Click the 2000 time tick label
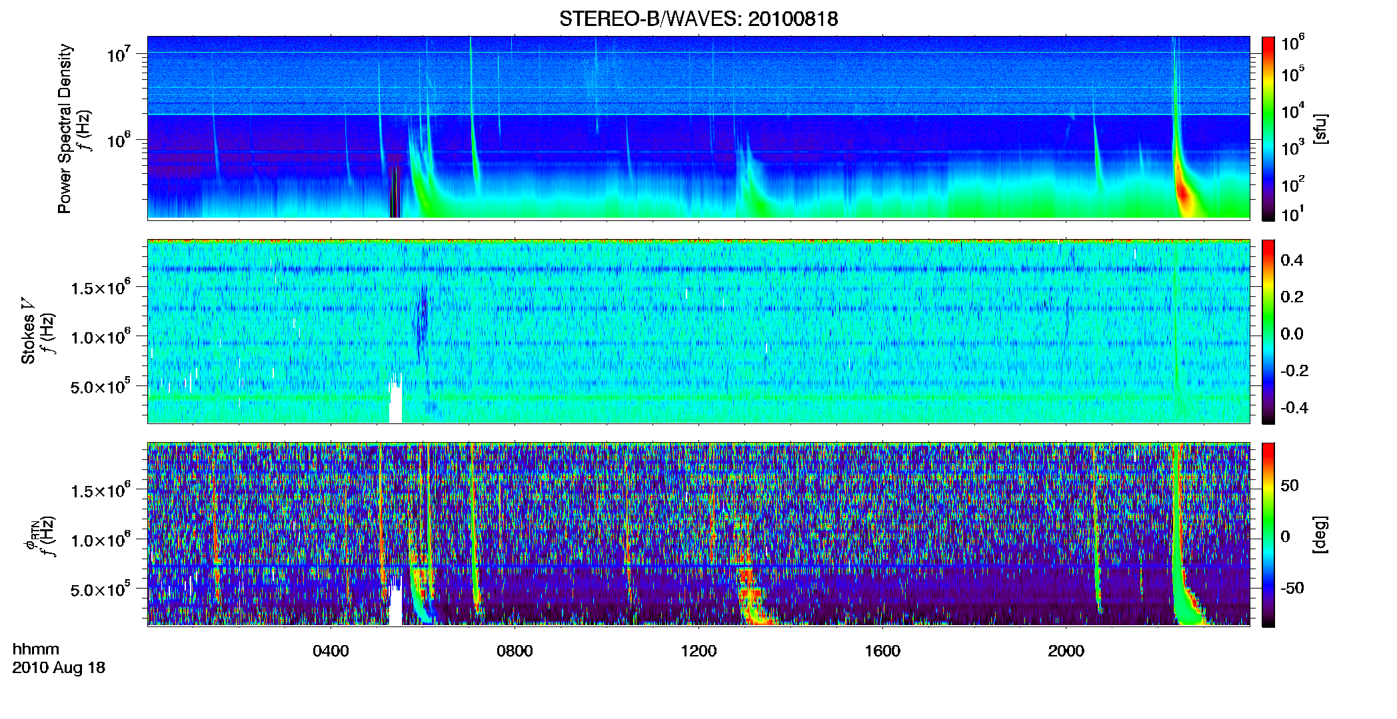The width and height of the screenshot is (1397, 719). coord(1066,651)
